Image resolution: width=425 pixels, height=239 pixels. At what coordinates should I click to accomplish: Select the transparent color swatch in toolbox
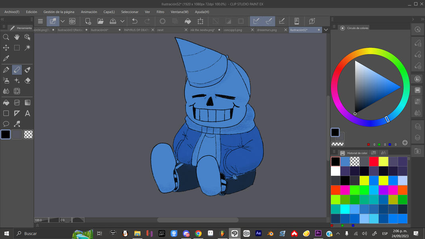(x=28, y=135)
